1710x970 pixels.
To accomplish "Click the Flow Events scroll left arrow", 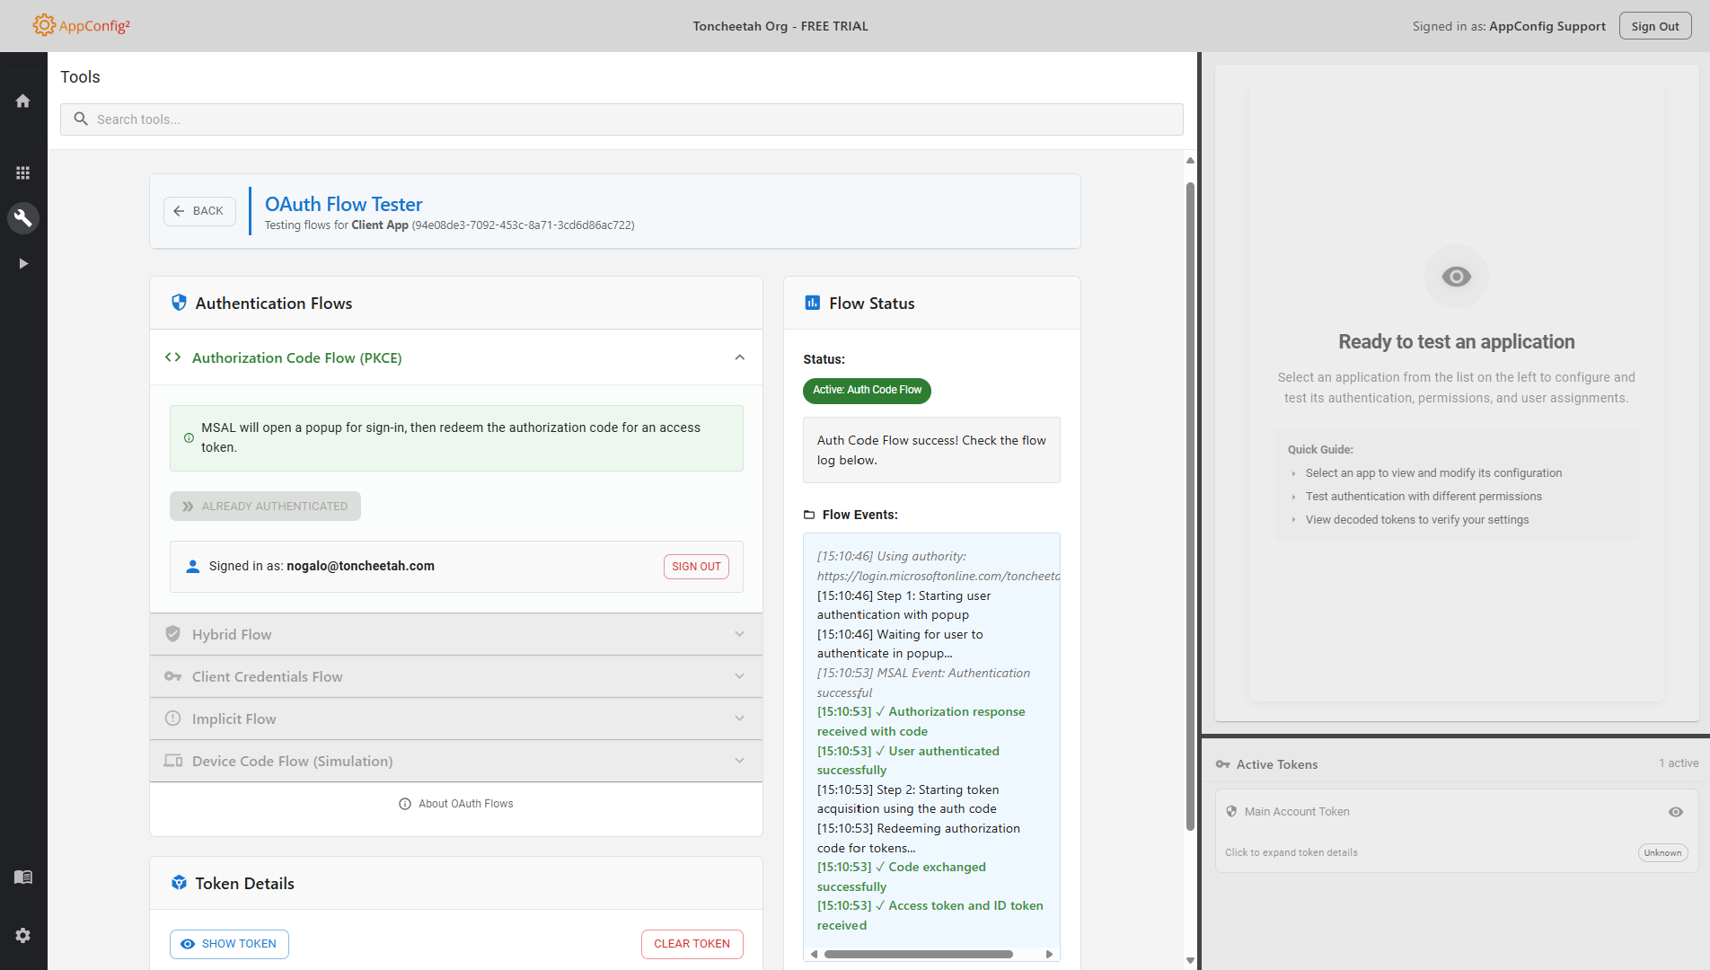I will click(815, 954).
